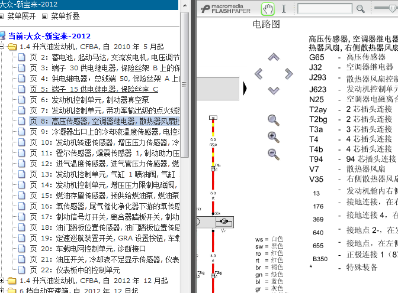Click the zoom in plus magnifier
The height and width of the screenshot is (293, 398).
pyautogui.click(x=274, y=137)
